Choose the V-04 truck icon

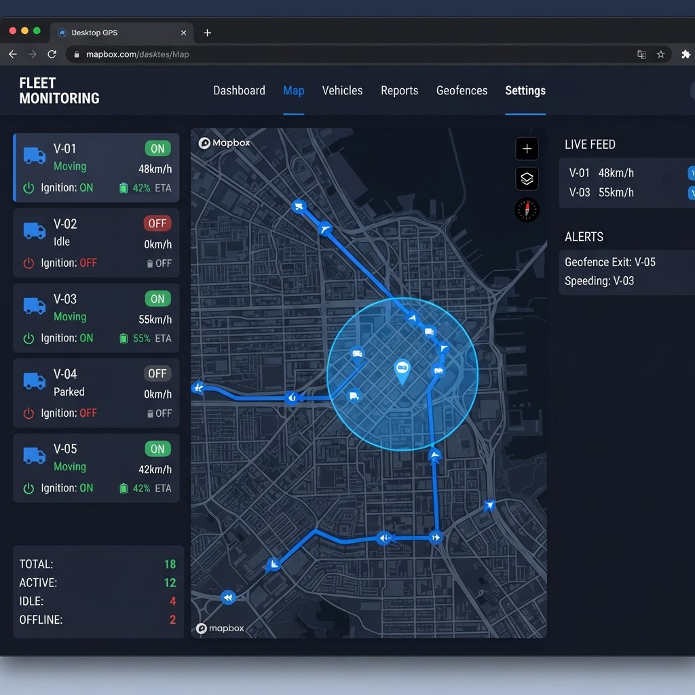click(x=34, y=381)
